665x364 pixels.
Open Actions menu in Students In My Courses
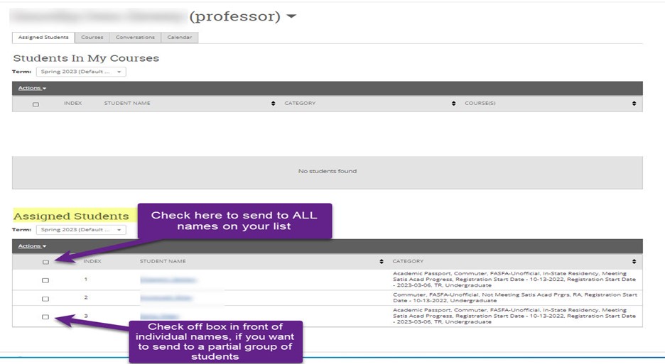click(x=32, y=89)
